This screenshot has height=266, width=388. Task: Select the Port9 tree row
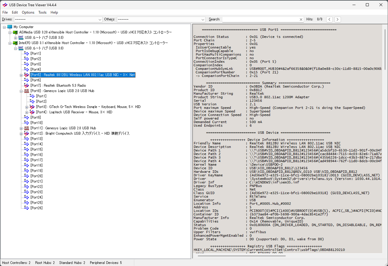coord(36,117)
